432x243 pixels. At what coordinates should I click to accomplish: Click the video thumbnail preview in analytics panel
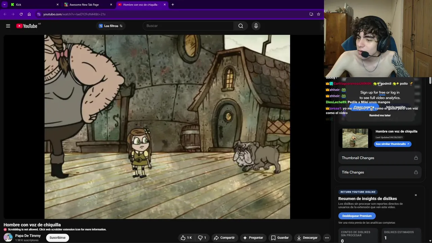pyautogui.click(x=355, y=138)
